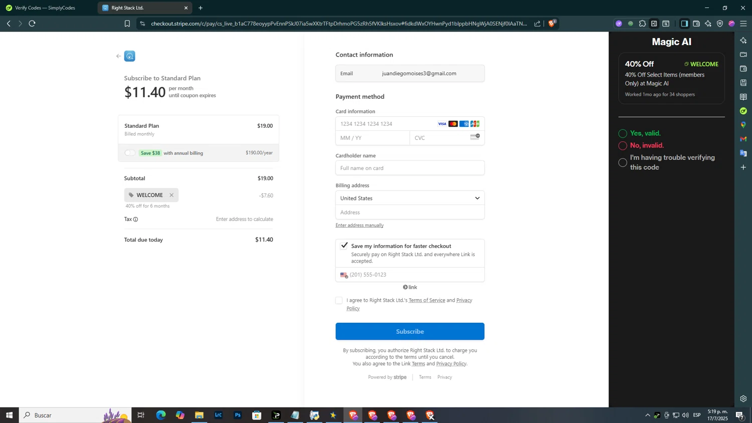Image resolution: width=752 pixels, height=423 pixels.
Task: Navigate back in browser
Action: point(9,24)
